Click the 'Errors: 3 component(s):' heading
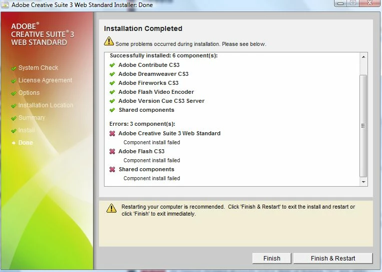The height and width of the screenshot is (272, 382). coord(142,124)
